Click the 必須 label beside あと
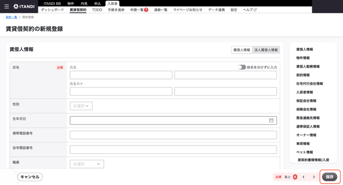This screenshot has height=185, width=343. pyautogui.click(x=278, y=177)
